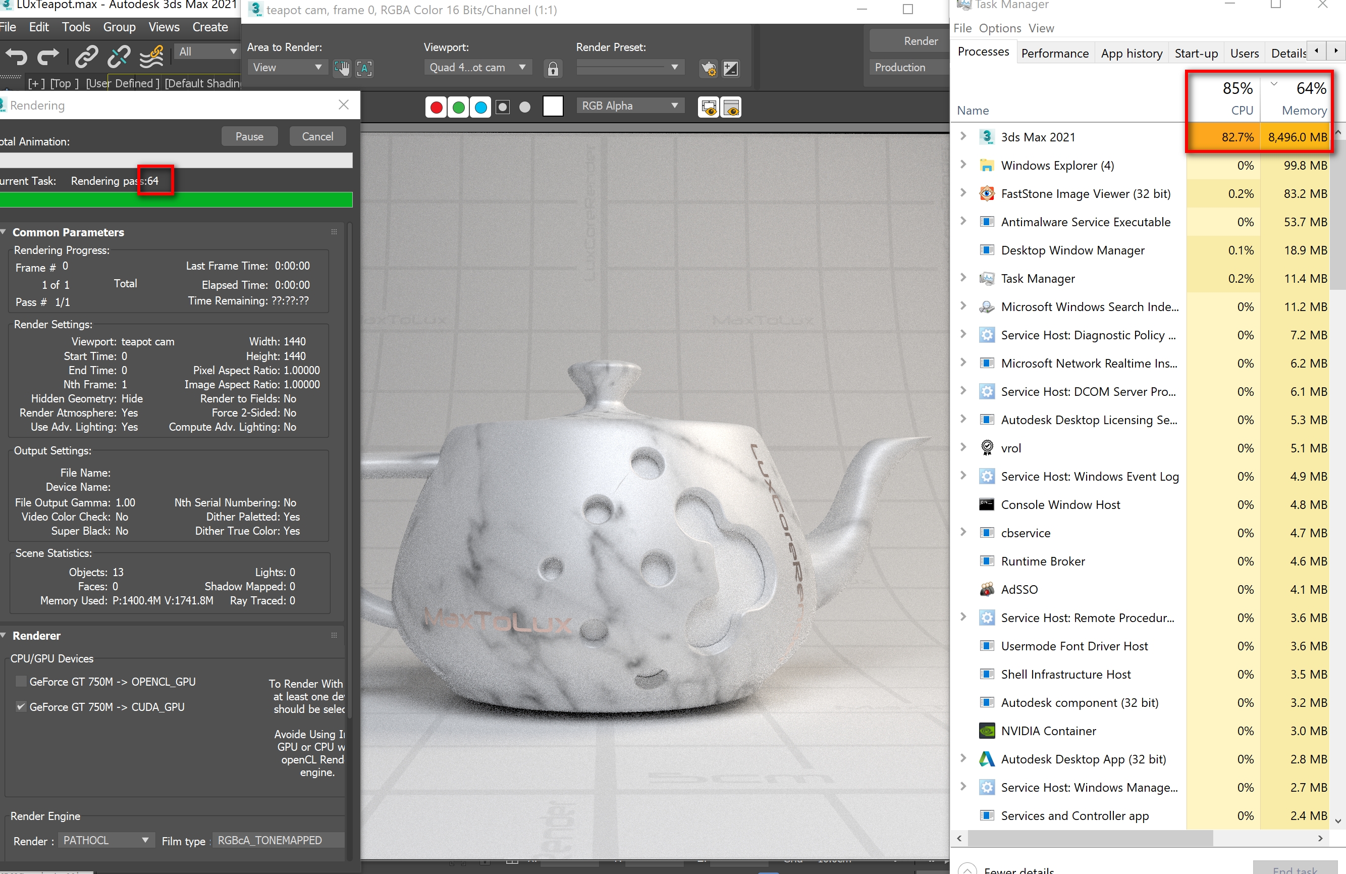Expand the 3ds Max 2021 process entry
Screen dimensions: 1346x874
point(963,136)
